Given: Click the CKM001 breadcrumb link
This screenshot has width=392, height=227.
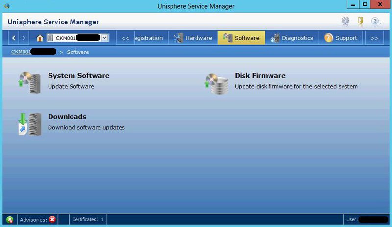Looking at the screenshot, I should click(33, 52).
